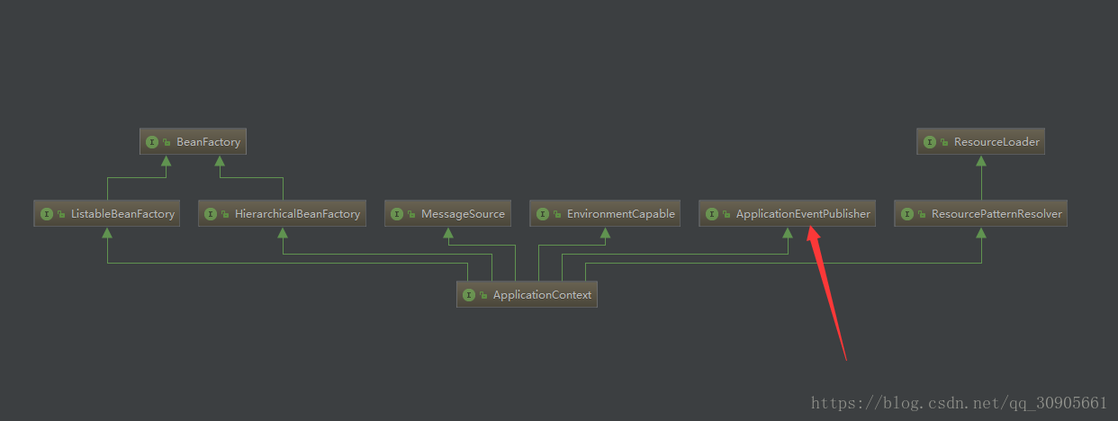1118x421 pixels.
Task: Click the visibility lock icon on ApplicationContext
Action: [x=484, y=296]
